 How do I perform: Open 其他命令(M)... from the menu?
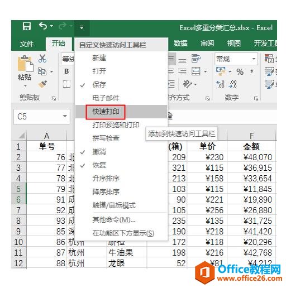[x=121, y=220]
